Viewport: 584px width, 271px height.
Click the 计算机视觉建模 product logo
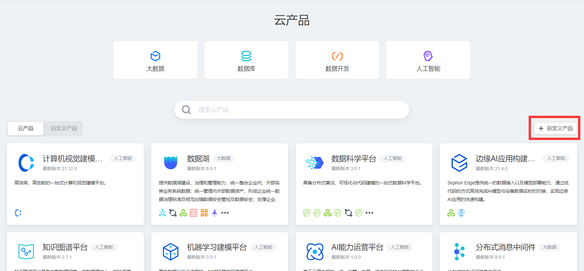pos(26,163)
